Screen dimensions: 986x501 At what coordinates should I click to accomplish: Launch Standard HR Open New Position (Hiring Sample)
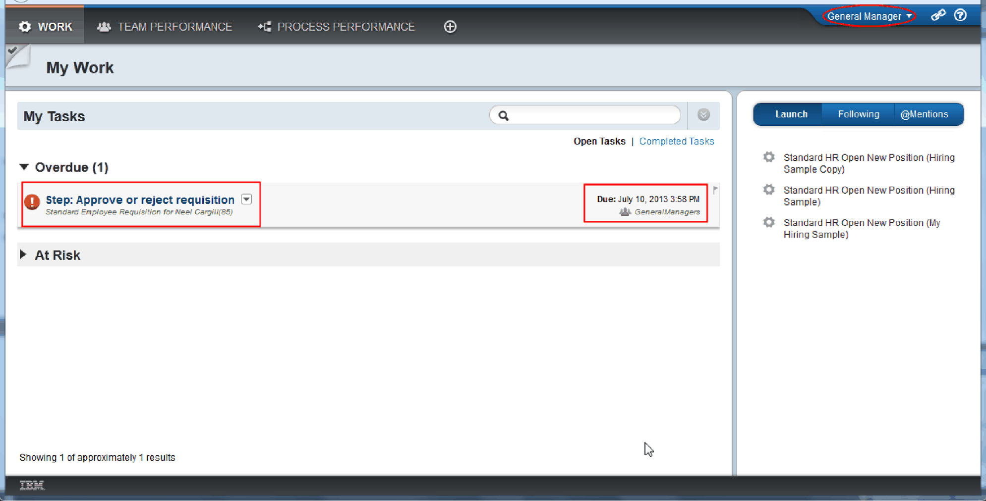click(x=869, y=196)
